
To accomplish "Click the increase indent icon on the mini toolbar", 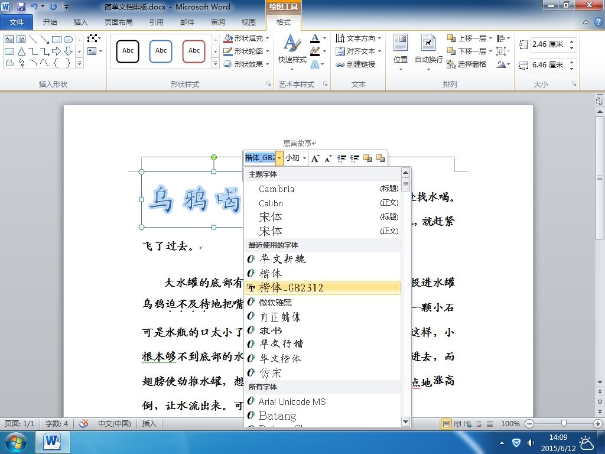I will (354, 158).
